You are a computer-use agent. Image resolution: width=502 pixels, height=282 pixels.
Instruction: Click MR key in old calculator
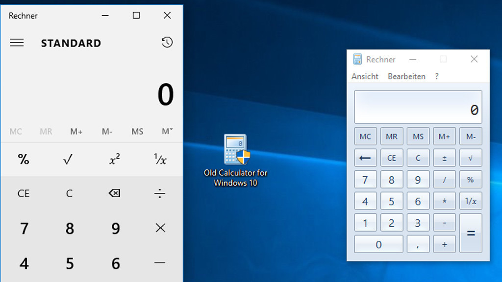click(x=392, y=137)
